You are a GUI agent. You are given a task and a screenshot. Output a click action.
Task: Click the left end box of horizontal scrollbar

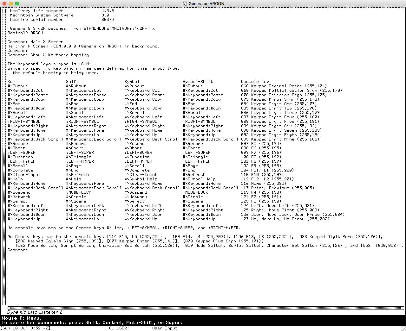pyautogui.click(x=9, y=308)
